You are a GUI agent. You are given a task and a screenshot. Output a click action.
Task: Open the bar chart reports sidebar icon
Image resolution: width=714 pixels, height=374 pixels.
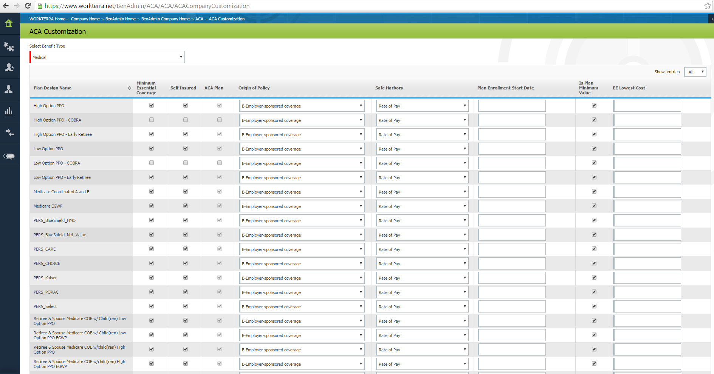click(9, 111)
